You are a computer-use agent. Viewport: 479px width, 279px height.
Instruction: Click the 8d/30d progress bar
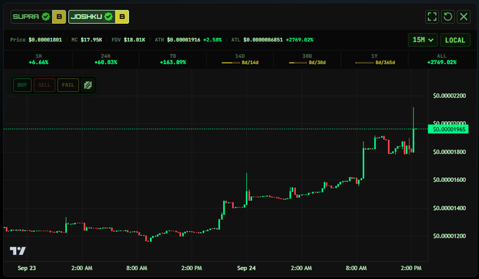pos(298,63)
